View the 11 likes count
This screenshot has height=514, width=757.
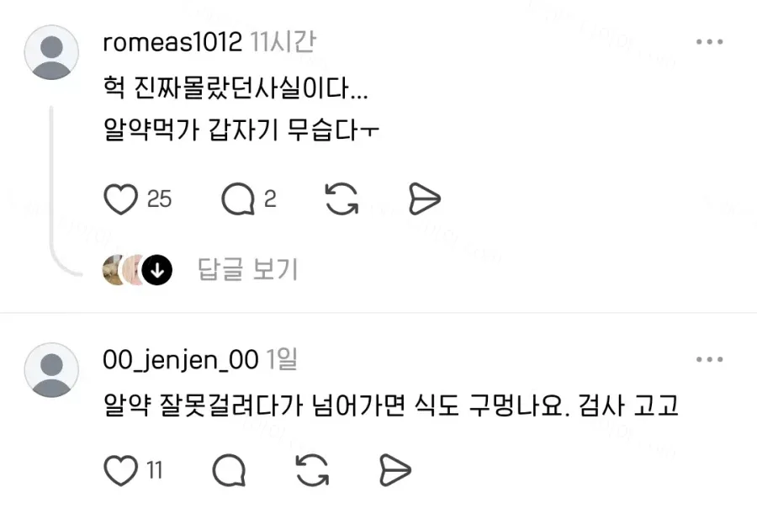[155, 470]
